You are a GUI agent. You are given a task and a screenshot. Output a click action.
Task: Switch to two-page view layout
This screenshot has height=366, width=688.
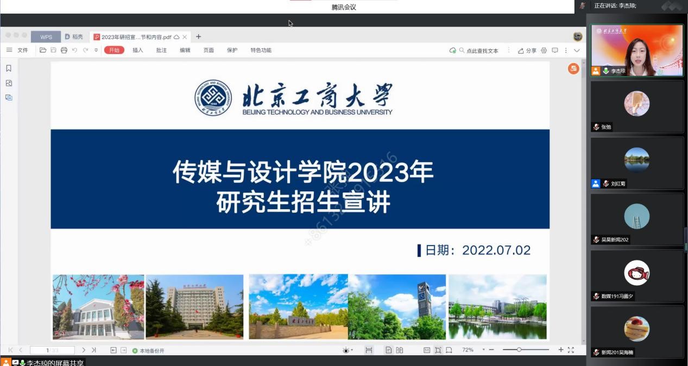click(400, 350)
